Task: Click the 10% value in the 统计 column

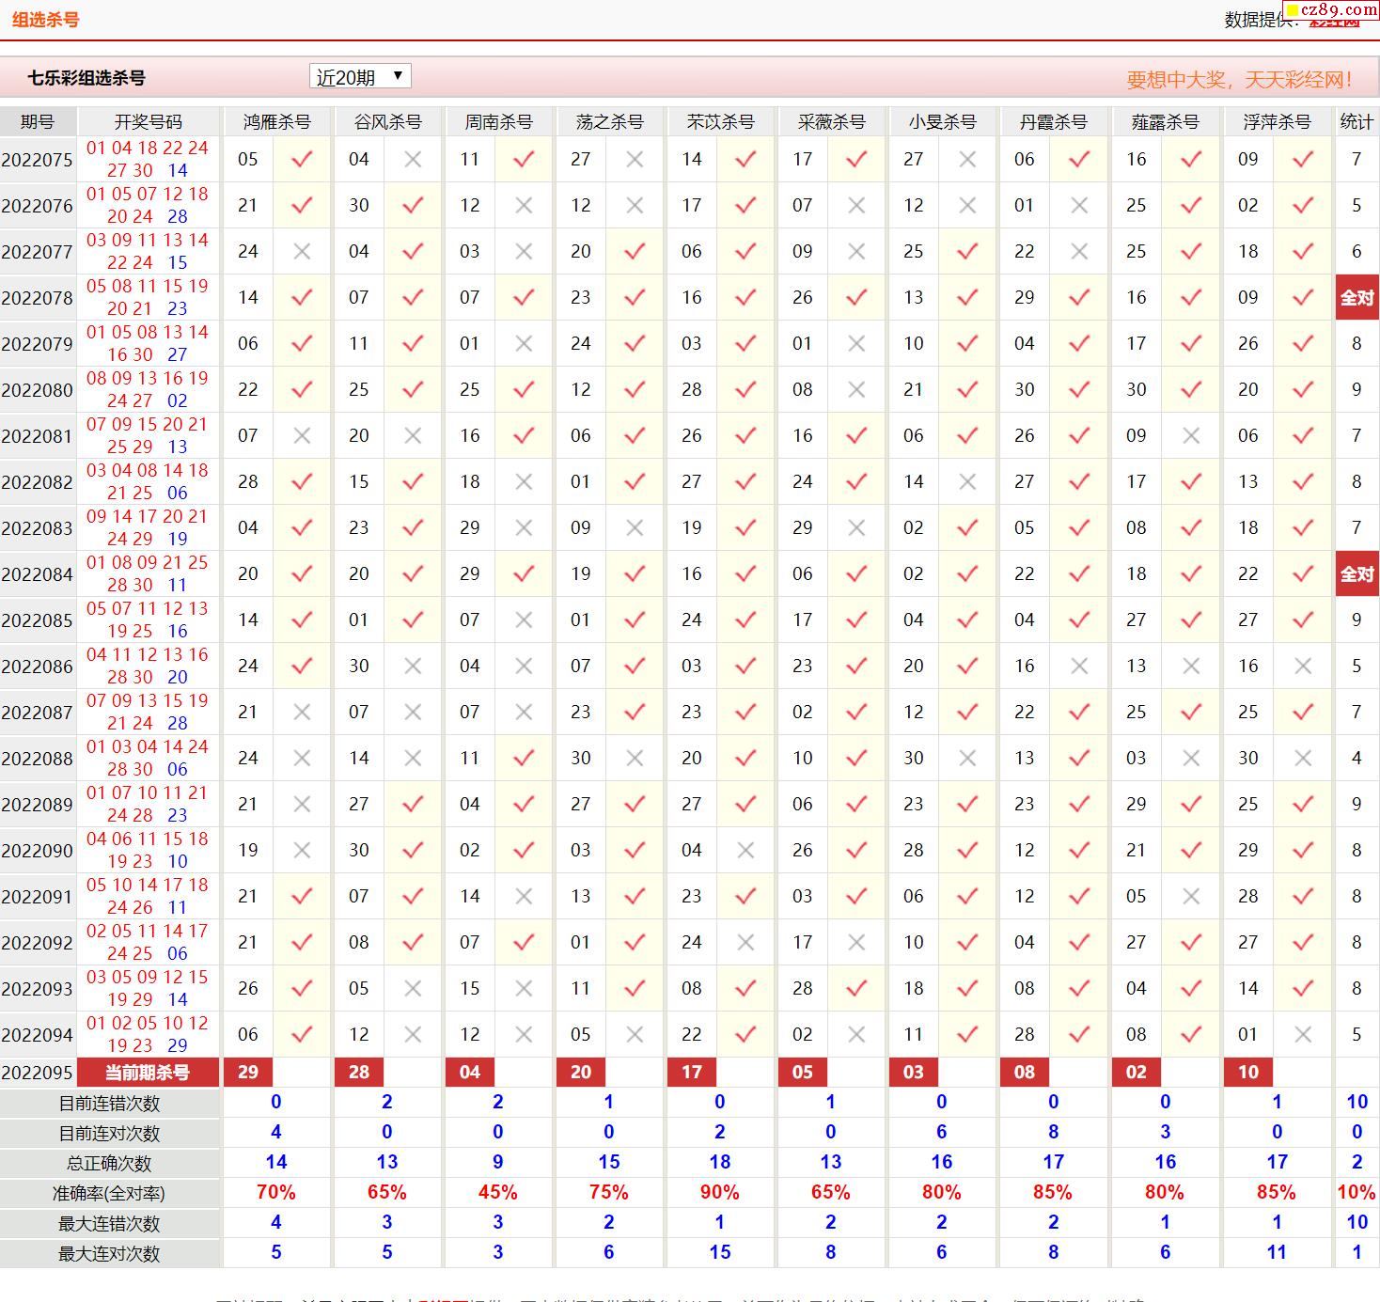Action: click(1356, 1193)
